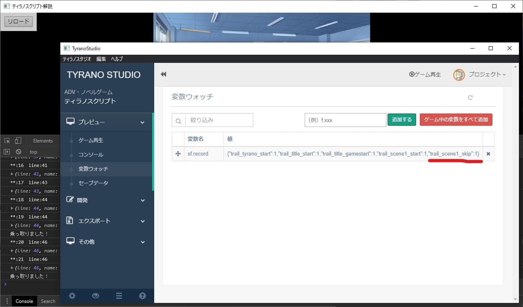This screenshot has height=307, width=523.
Task: Toggle the DevTools device toolbar icon
Action: pyautogui.click(x=18, y=140)
